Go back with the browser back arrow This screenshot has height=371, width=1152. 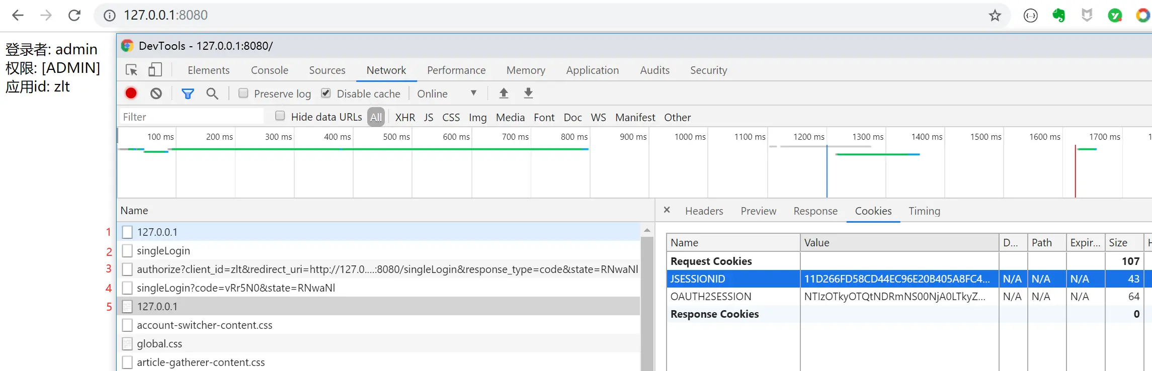18,16
